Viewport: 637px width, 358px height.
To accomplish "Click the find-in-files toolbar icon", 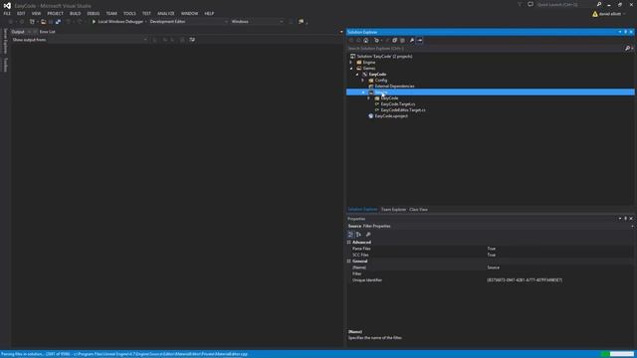I will [301, 22].
